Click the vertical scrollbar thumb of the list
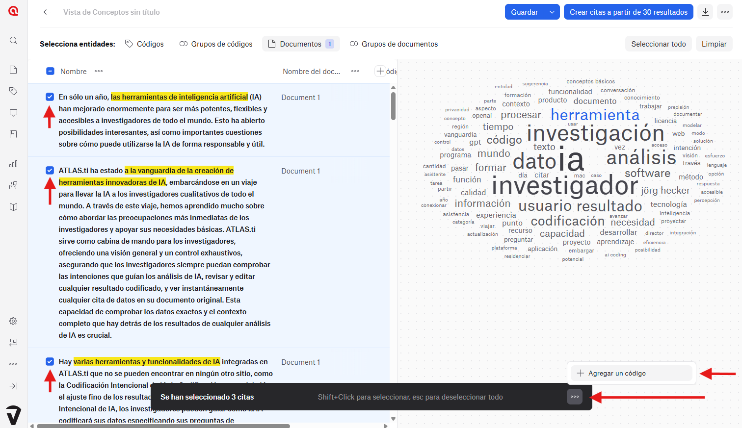This screenshot has width=742, height=428. click(393, 105)
